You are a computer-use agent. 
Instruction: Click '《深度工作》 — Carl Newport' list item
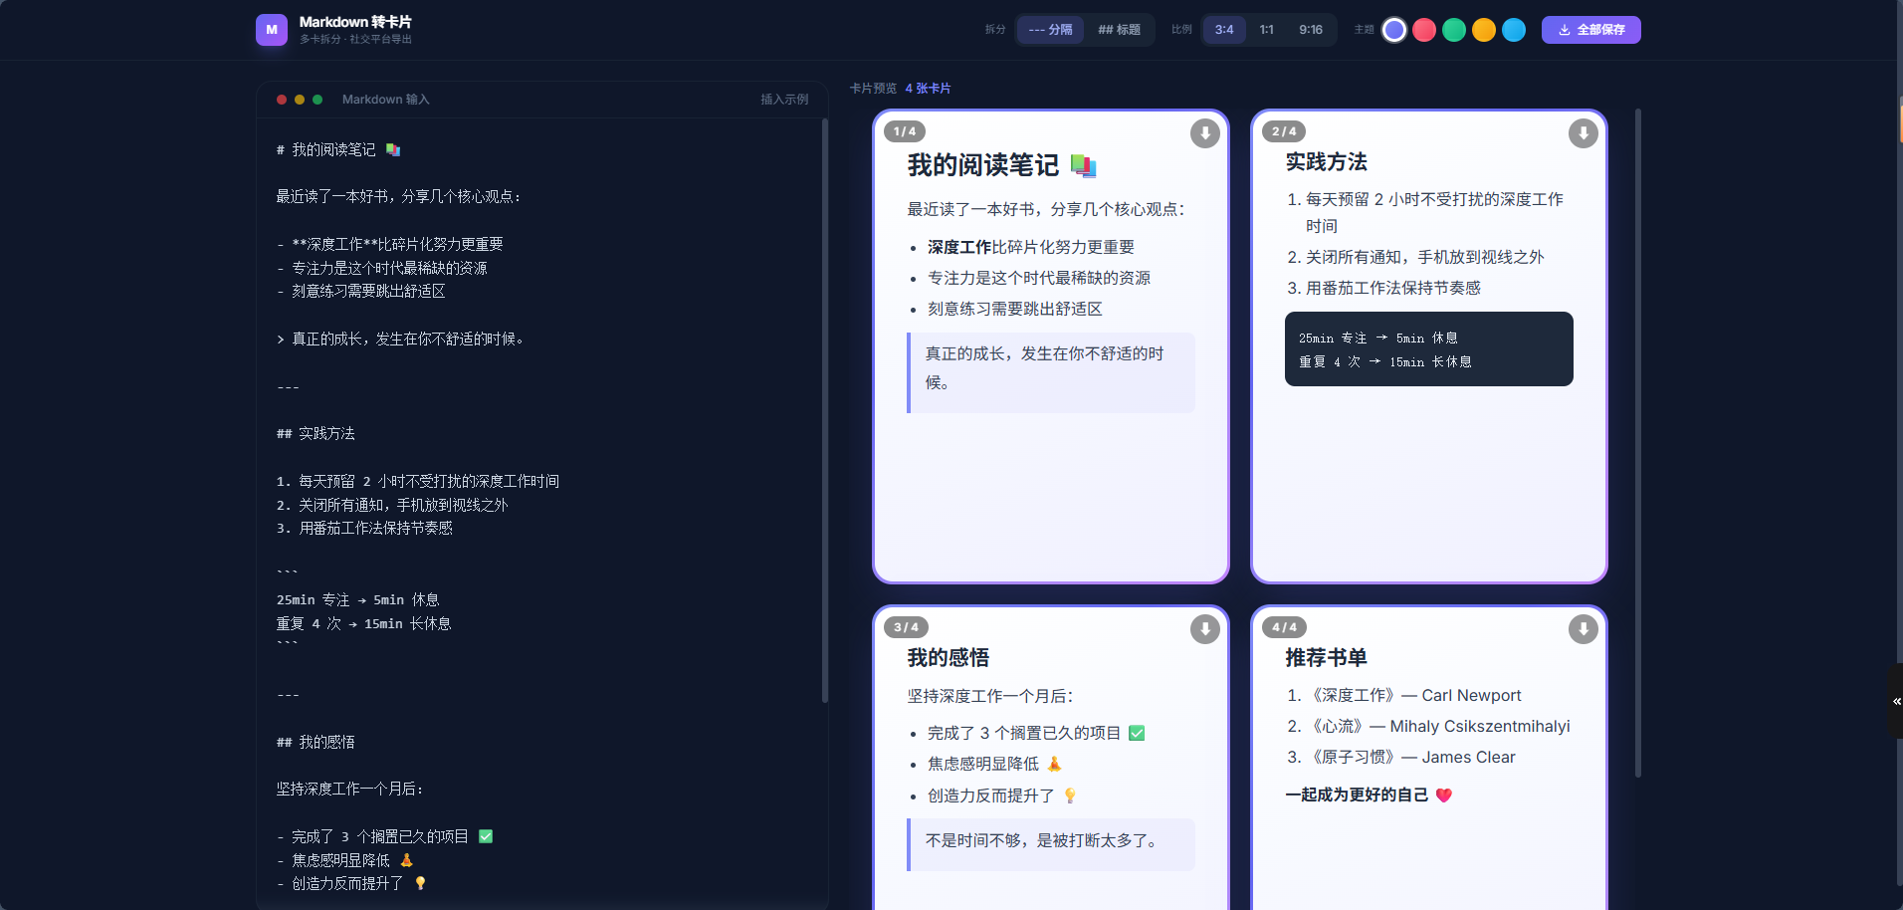(1414, 695)
